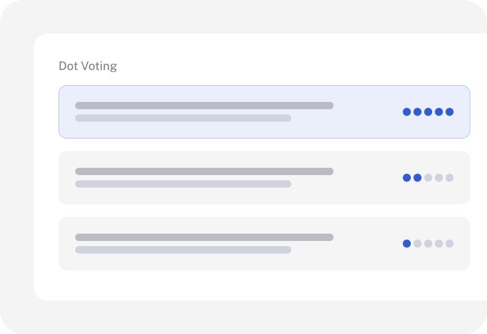Click first dot in the top card
Viewport: 487px width, 334px height.
pos(407,112)
